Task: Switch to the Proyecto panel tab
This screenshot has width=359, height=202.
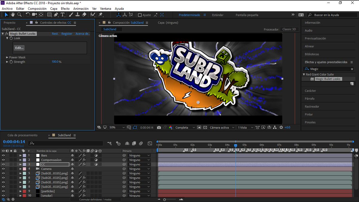Action: [10, 23]
